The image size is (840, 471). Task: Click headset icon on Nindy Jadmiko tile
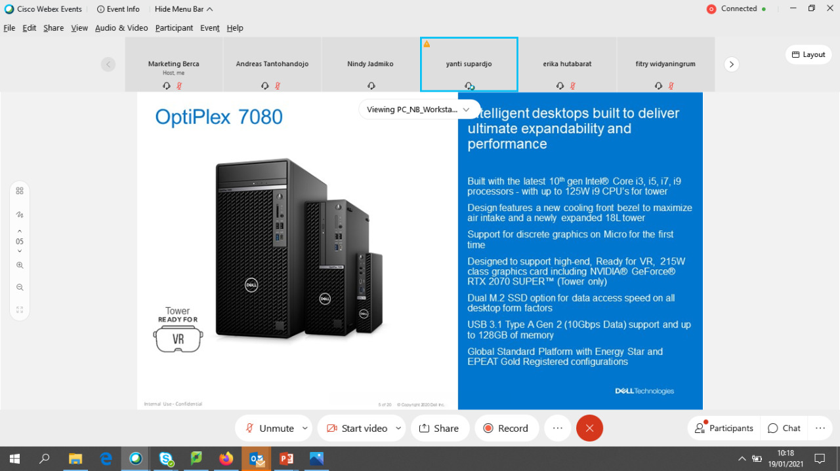tap(371, 86)
